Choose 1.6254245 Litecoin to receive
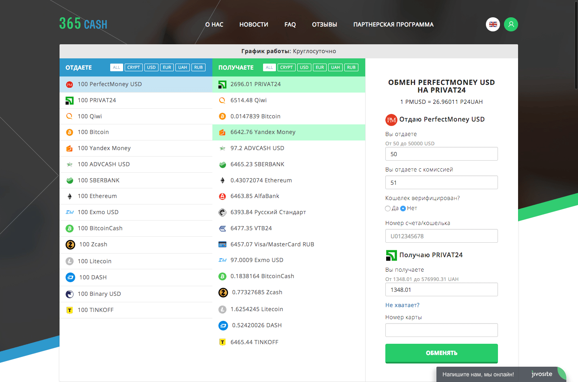The image size is (578, 382). pyautogui.click(x=289, y=309)
